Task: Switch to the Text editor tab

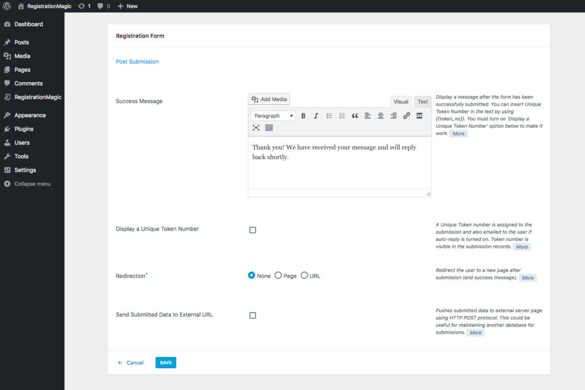Action: tap(423, 102)
